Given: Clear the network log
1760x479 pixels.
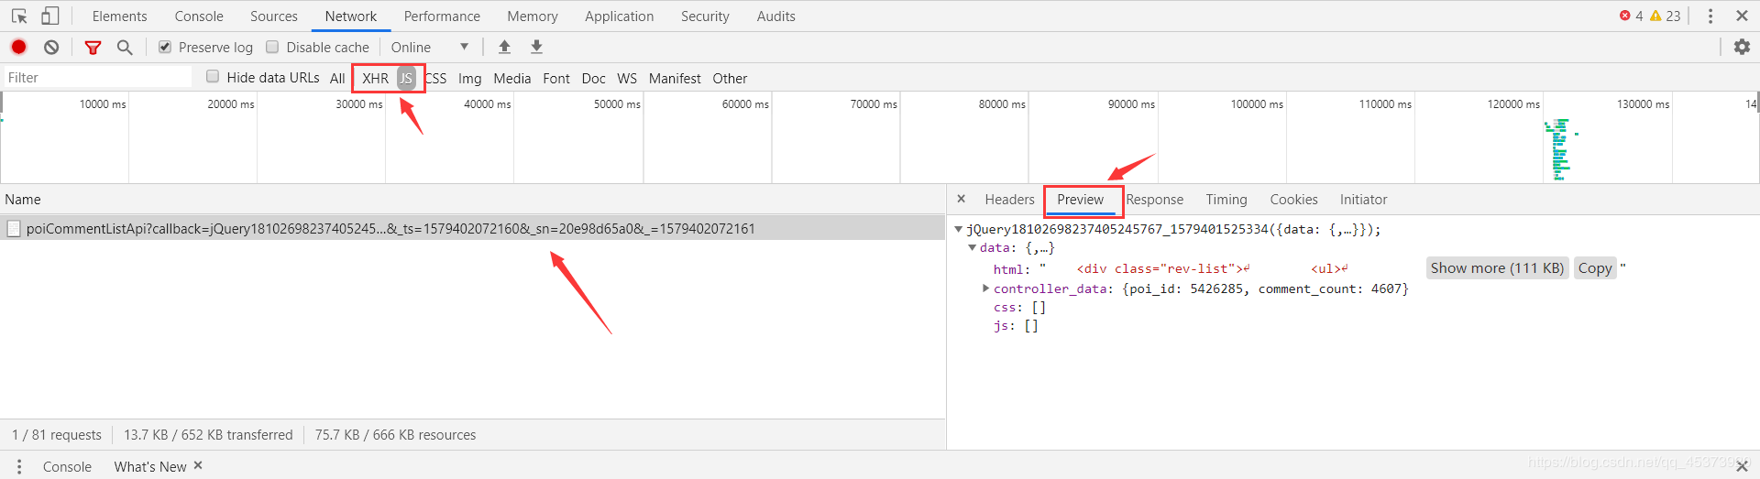Looking at the screenshot, I should [x=51, y=47].
